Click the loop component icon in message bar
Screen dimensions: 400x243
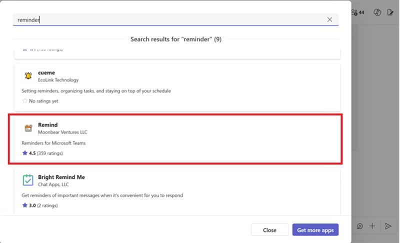pos(359,226)
